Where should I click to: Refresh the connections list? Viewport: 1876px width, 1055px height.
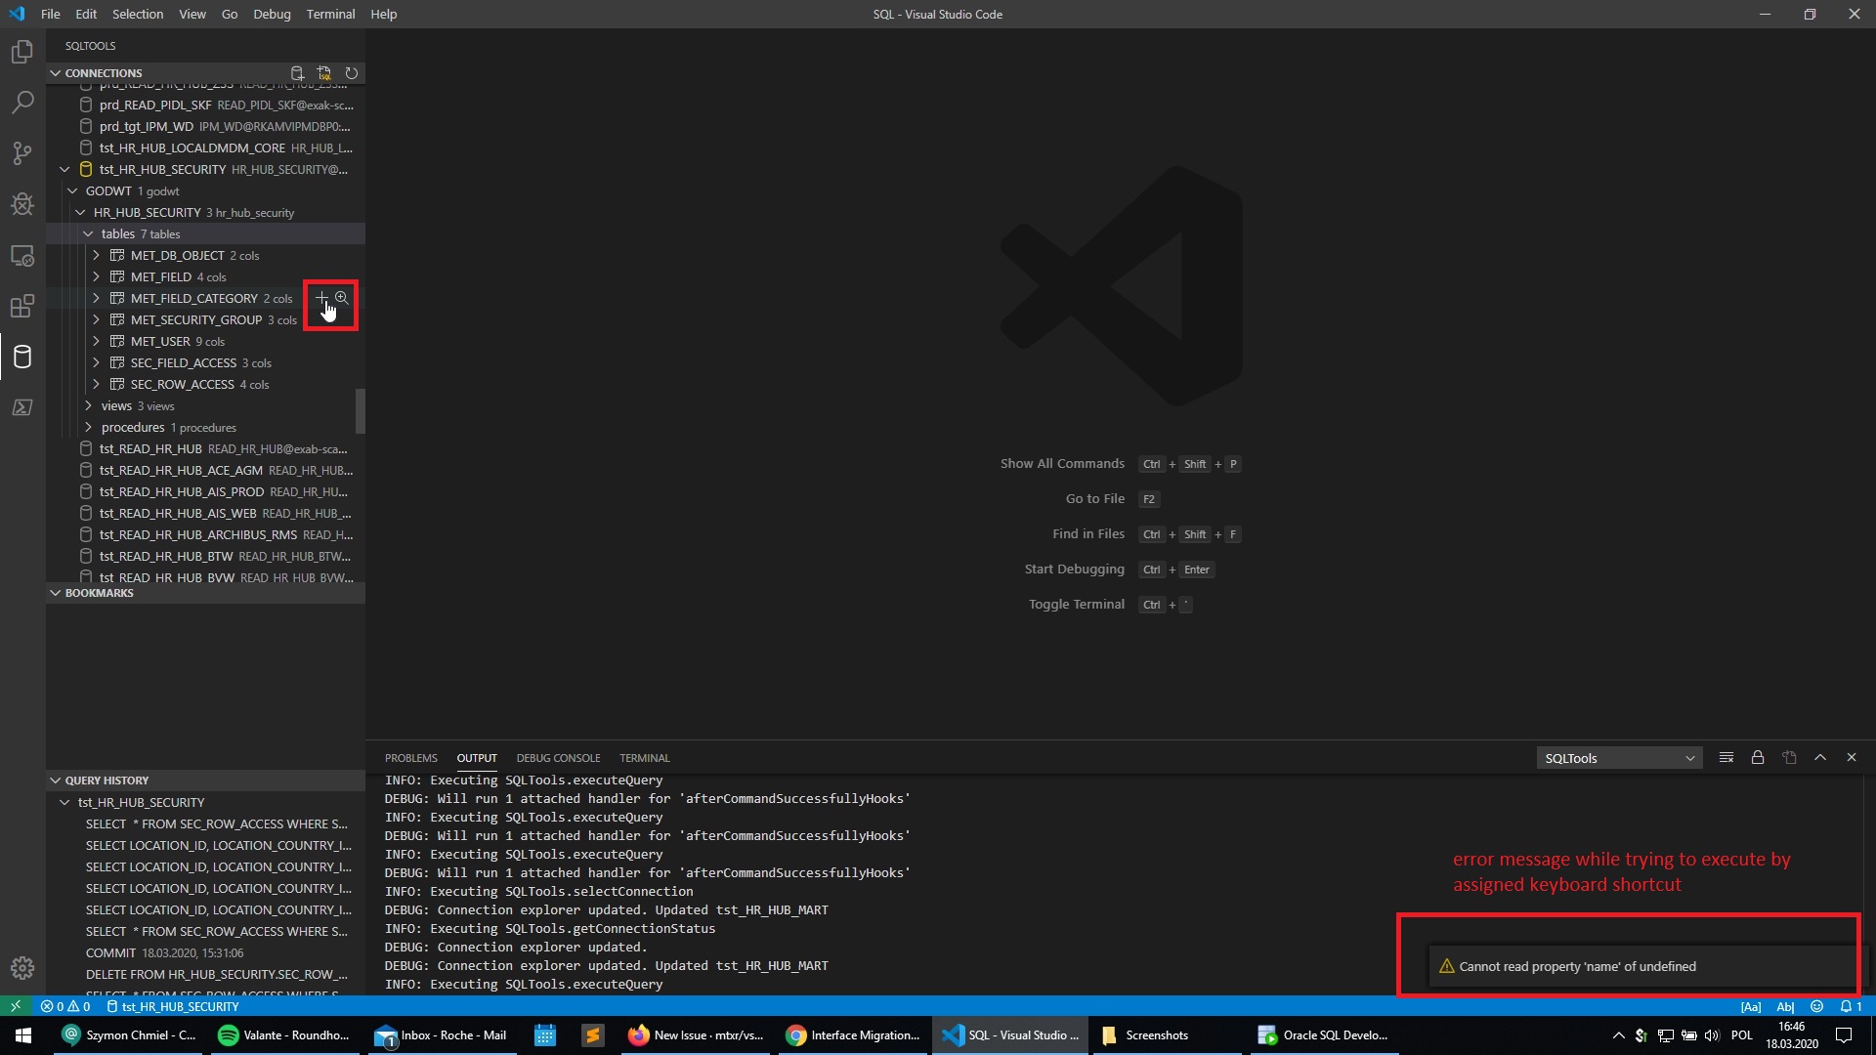point(352,73)
